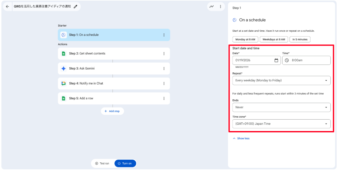Open Step 1 three-dot options menu

point(164,35)
